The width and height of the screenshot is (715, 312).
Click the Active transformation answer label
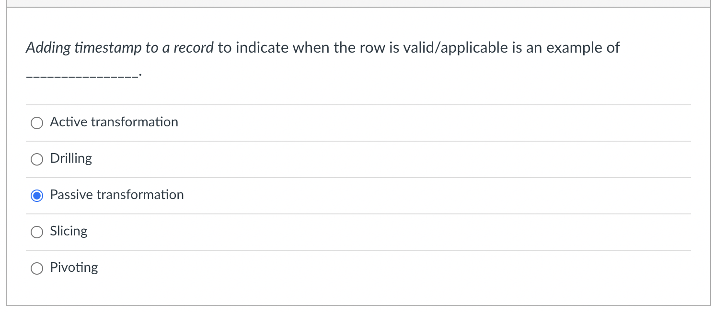114,122
